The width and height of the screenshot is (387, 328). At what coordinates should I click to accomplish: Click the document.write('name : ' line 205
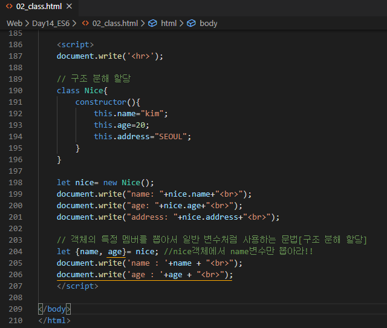[149, 263]
